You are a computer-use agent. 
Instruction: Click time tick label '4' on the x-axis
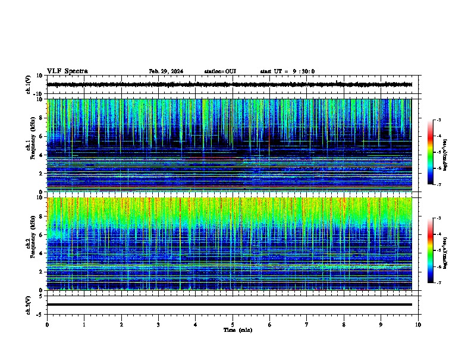coord(196,325)
